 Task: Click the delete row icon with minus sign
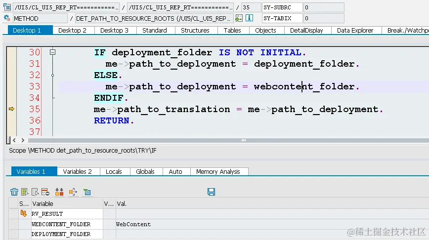tap(45, 192)
